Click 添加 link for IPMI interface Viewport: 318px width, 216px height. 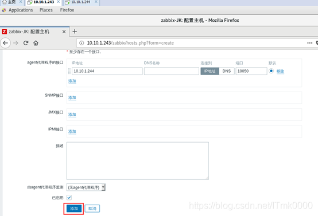point(72,132)
